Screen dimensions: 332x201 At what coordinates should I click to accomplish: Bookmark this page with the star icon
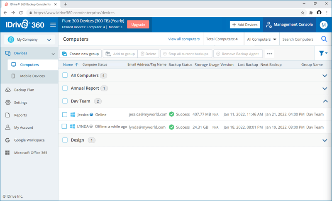click(303, 13)
